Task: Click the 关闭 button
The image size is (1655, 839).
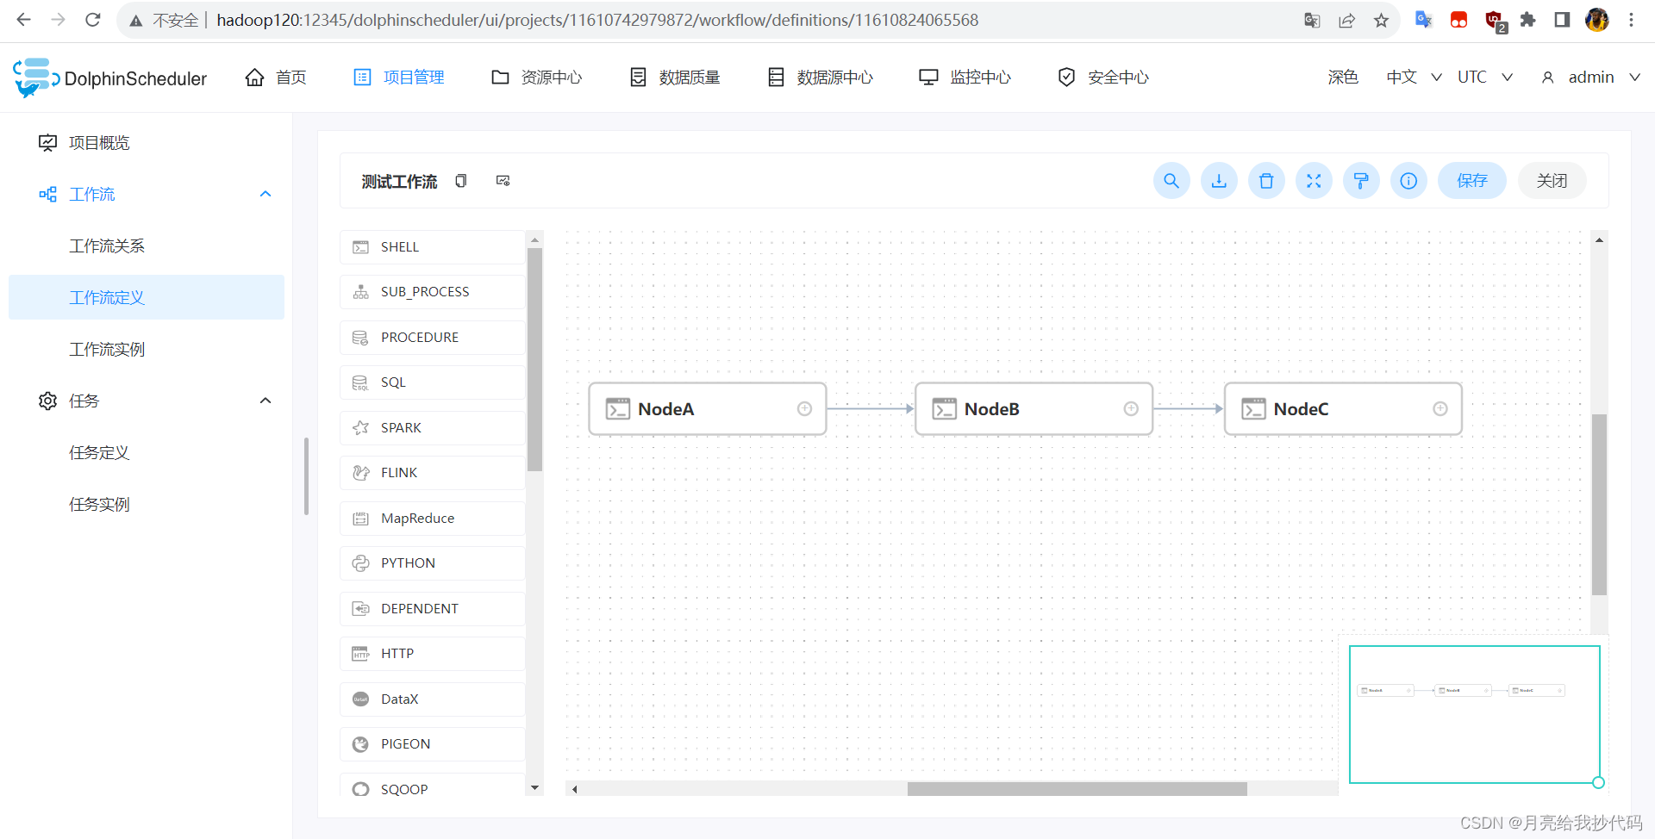Action: point(1552,181)
